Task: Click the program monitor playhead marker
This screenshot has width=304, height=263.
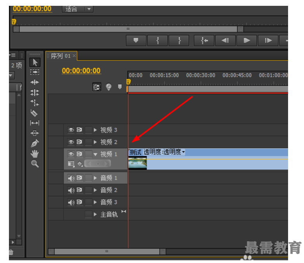Action: pos(14,22)
